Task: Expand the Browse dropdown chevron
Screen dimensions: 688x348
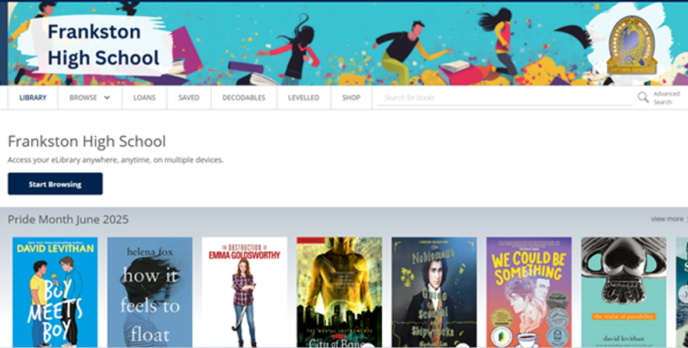Action: 107,98
